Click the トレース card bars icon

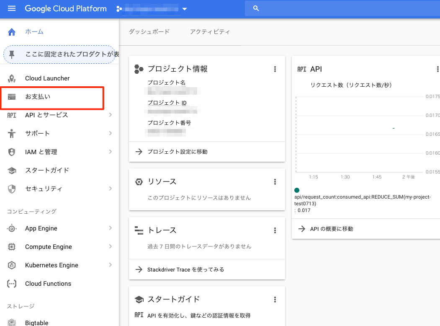139,230
